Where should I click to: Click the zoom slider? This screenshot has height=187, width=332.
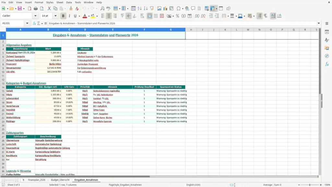coord(310,185)
